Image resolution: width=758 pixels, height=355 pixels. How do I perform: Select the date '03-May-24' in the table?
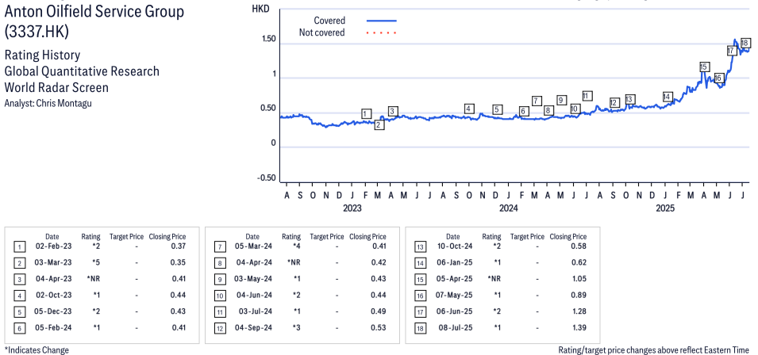point(254,279)
